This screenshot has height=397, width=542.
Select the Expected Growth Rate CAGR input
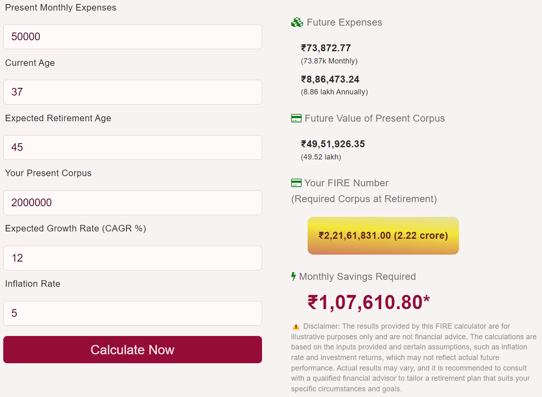coord(132,258)
